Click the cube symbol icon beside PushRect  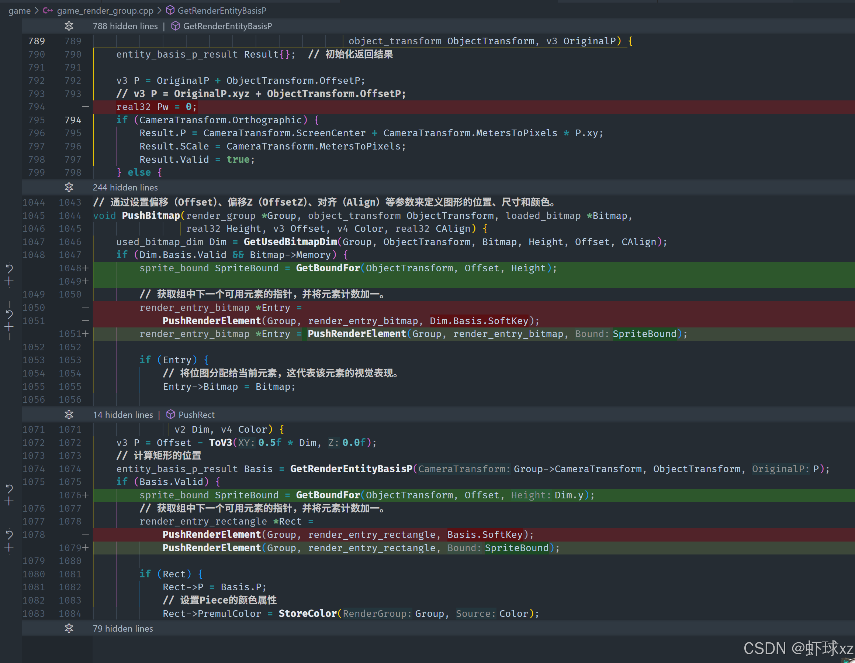pyautogui.click(x=170, y=415)
